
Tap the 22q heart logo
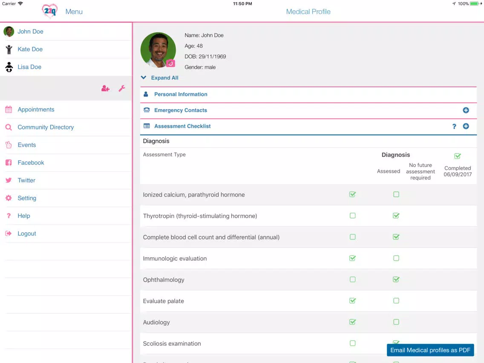pyautogui.click(x=49, y=12)
